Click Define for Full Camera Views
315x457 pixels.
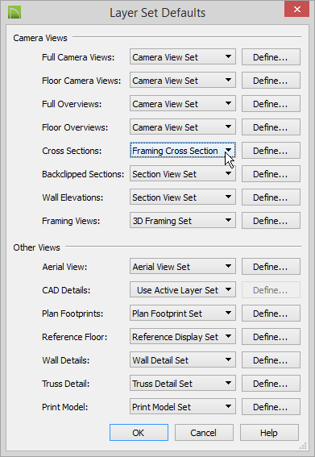coord(271,57)
